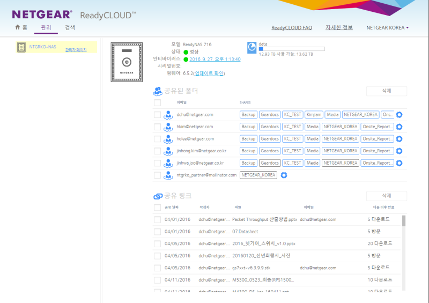Click the green antivirus status indicator
This screenshot has width=429, height=303.
(186, 60)
